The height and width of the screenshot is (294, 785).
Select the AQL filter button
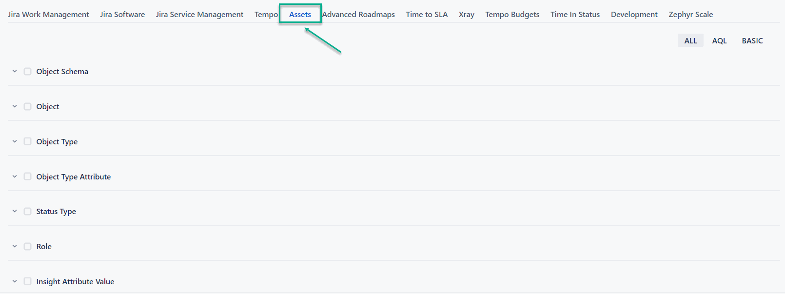tap(719, 40)
